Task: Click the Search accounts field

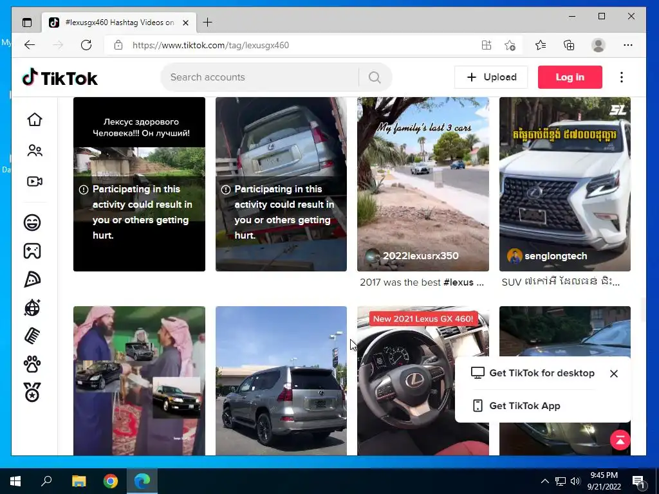Action: coord(261,77)
